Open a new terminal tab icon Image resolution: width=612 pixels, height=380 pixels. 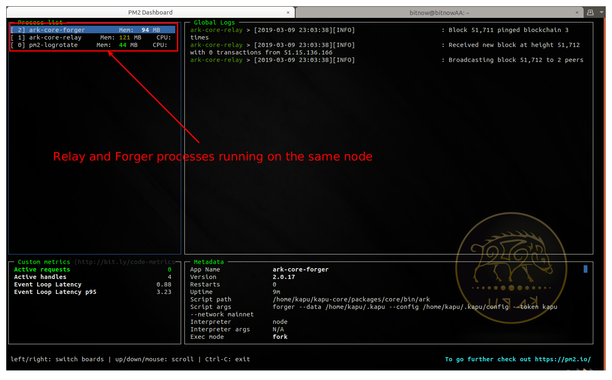point(590,12)
